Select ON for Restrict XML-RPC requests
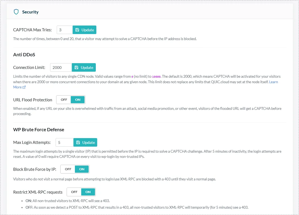The height and width of the screenshot is (215, 299). pyautogui.click(x=88, y=192)
